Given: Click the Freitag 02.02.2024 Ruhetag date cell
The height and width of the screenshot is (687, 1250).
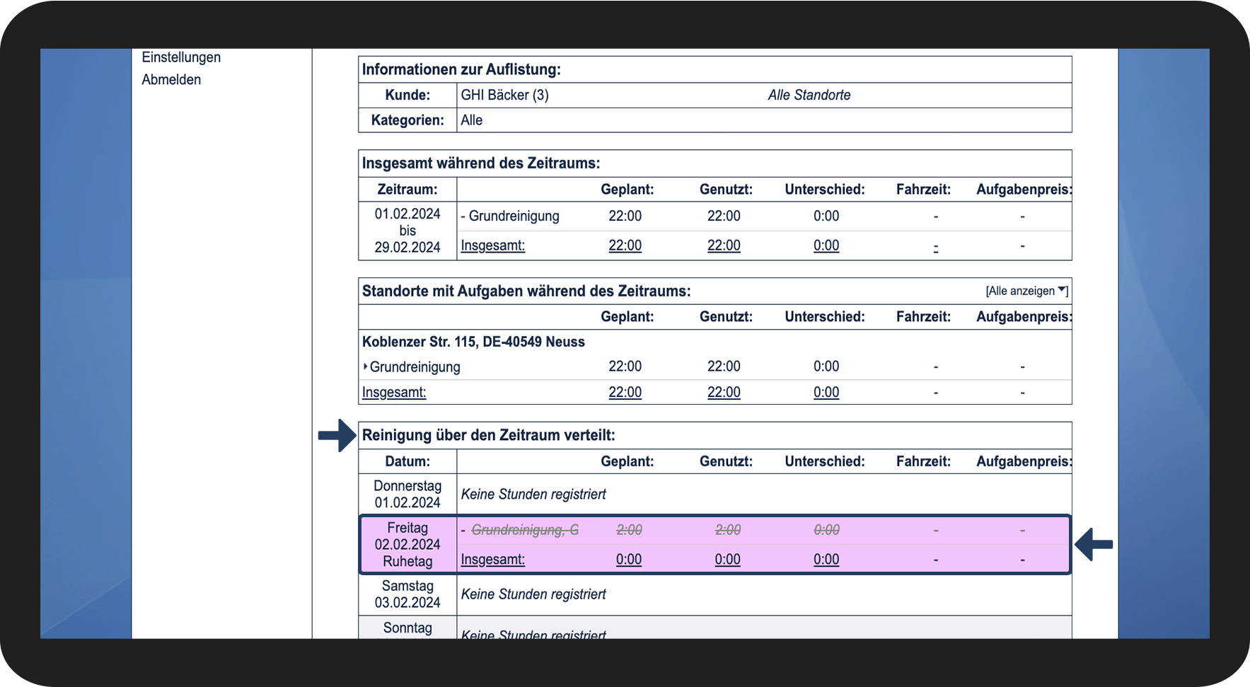Looking at the screenshot, I should (x=407, y=545).
